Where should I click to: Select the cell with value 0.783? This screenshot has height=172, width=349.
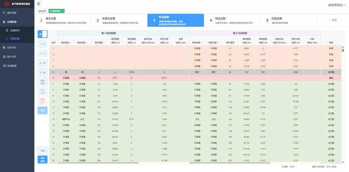click(132, 72)
